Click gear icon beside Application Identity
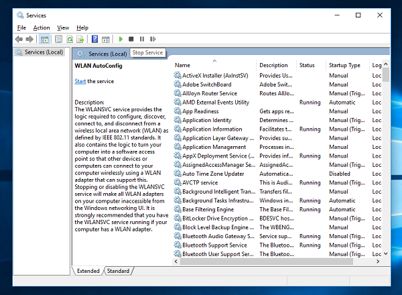402x295 pixels. point(178,120)
